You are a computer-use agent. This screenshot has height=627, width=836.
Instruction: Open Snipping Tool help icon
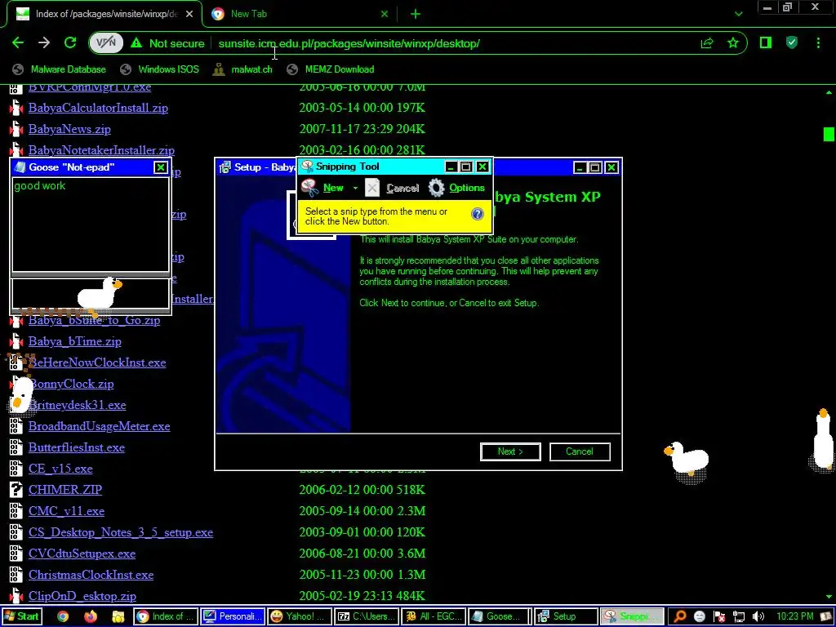pos(477,214)
